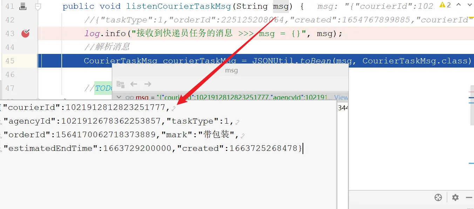Click the glasses watch icon beside msg

coord(130,98)
